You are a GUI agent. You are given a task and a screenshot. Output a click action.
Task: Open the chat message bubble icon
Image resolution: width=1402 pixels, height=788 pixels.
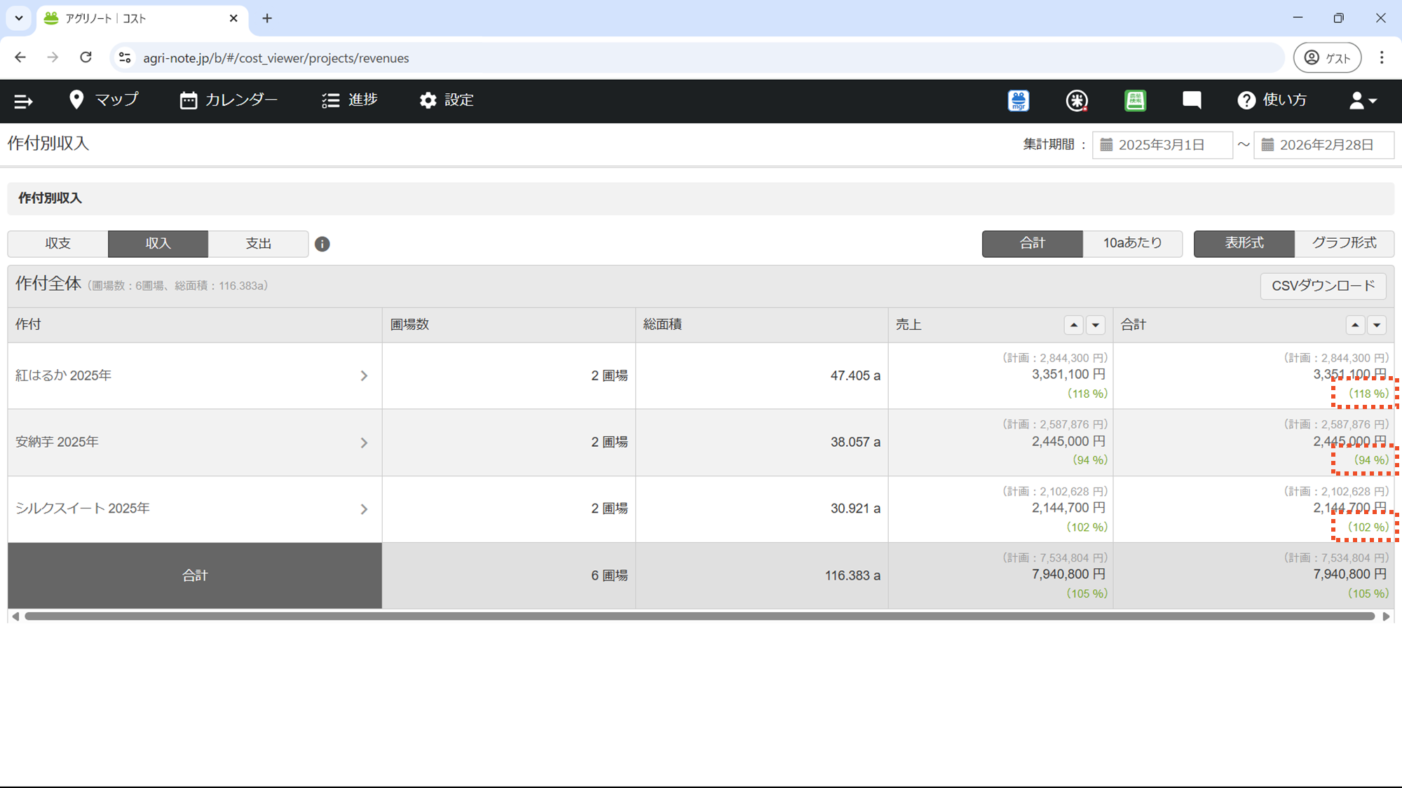1192,100
